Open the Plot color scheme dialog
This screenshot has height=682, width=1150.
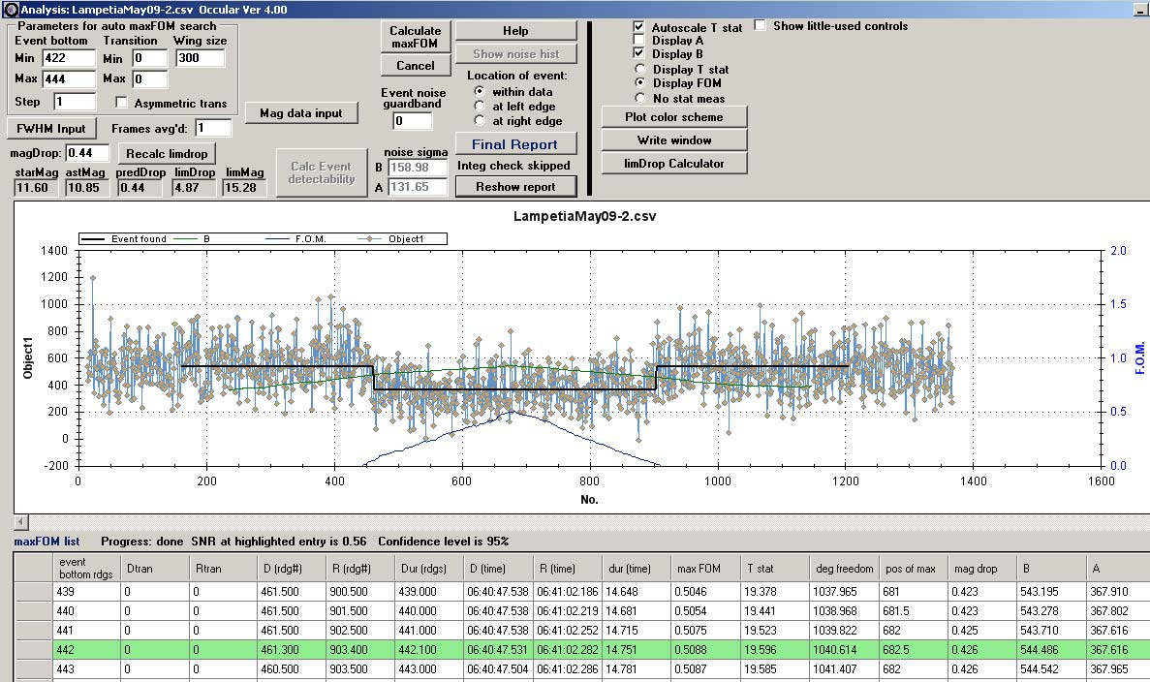point(674,116)
